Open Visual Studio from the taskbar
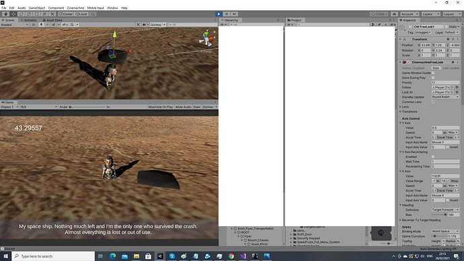 tap(243, 256)
